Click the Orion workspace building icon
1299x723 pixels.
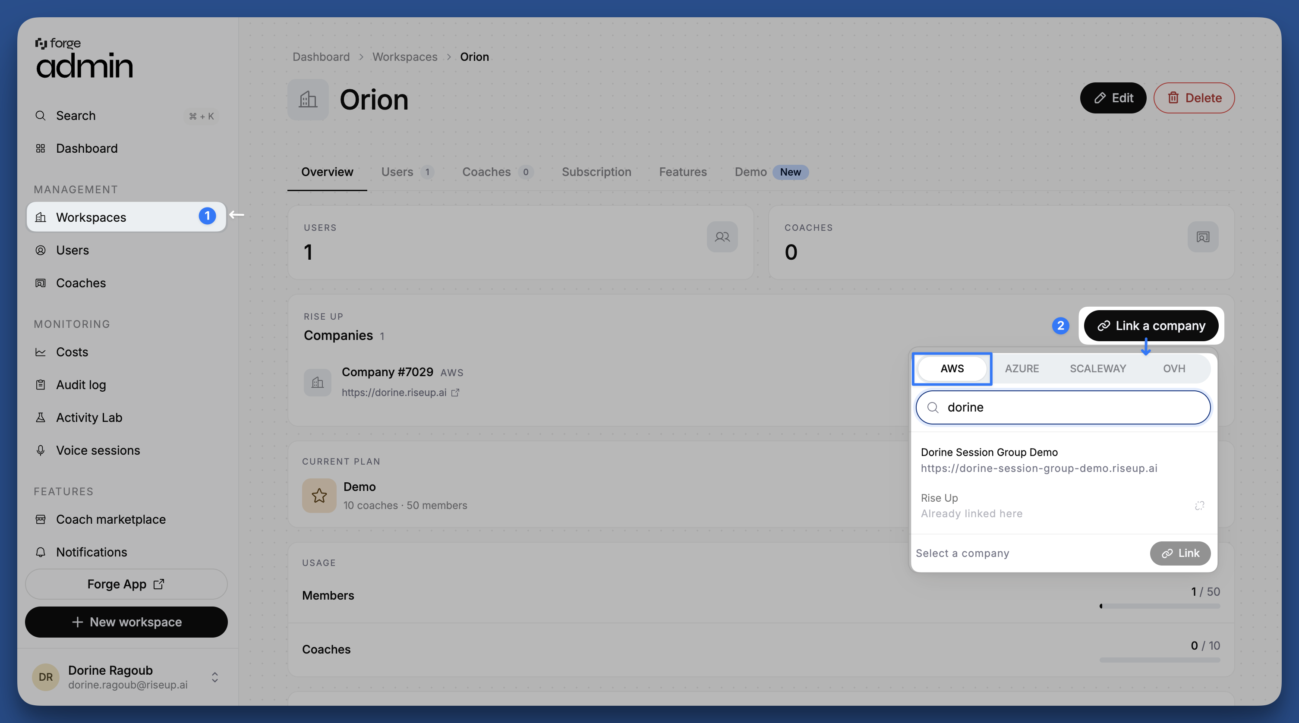pos(308,99)
